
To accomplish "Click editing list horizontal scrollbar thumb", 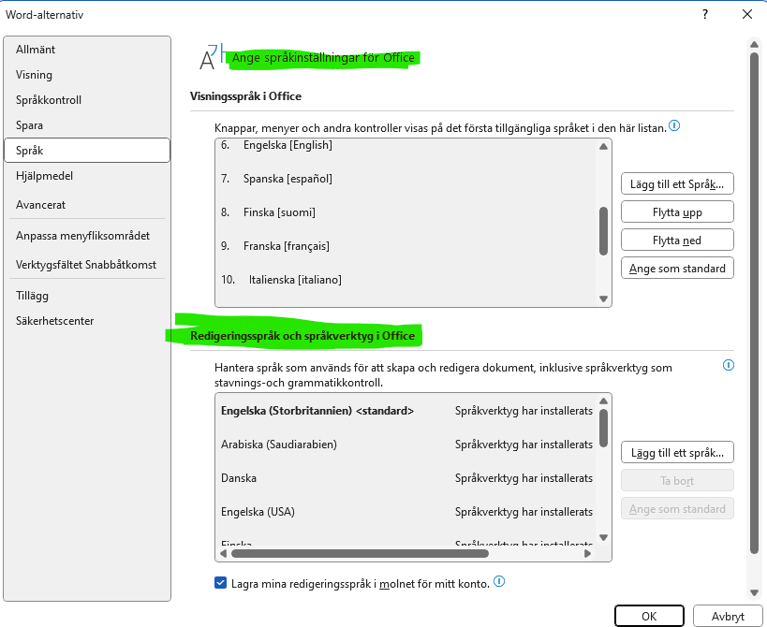I will (360, 553).
